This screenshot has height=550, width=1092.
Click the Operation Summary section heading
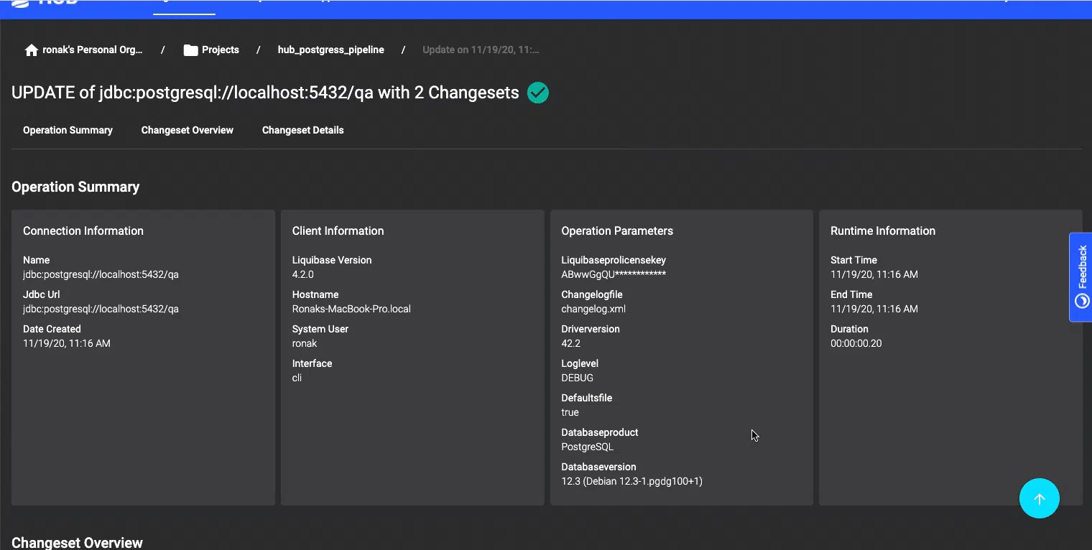tap(75, 187)
